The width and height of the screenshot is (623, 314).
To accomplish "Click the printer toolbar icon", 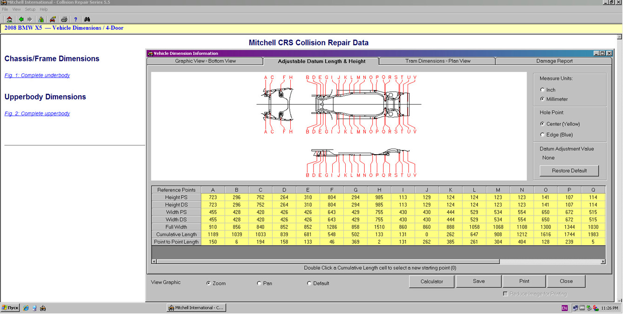I will [64, 20].
